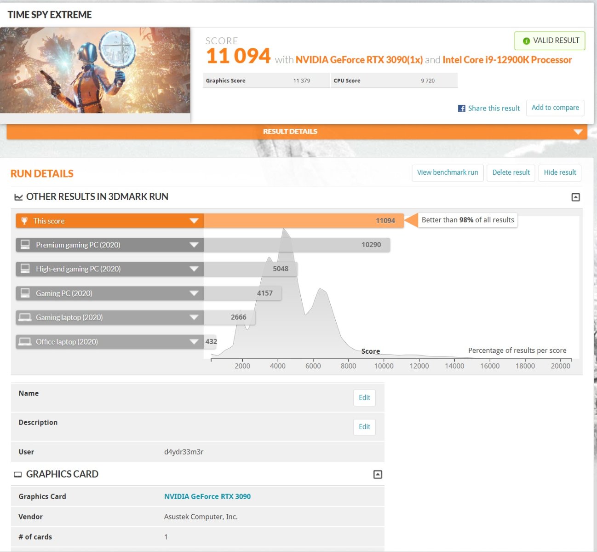Click the monitor icon beside Graphics Card heading

click(x=18, y=474)
